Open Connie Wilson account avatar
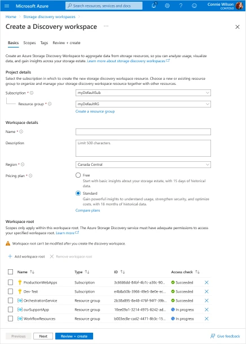The height and width of the screenshot is (344, 246). [239, 6]
